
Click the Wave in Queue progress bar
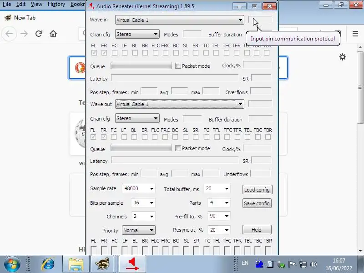click(x=141, y=66)
